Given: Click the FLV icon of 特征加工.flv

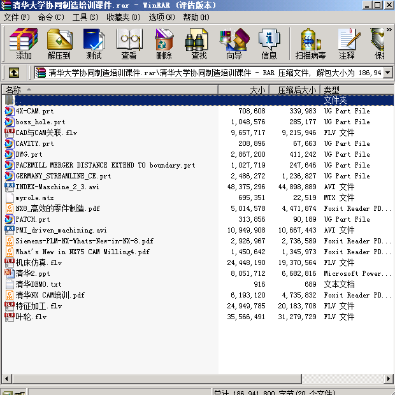Looking at the screenshot, I should pyautogui.click(x=10, y=306).
